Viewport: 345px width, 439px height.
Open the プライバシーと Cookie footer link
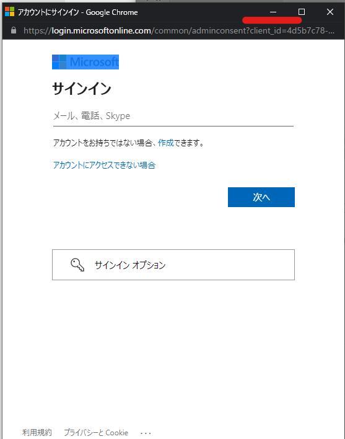[96, 433]
